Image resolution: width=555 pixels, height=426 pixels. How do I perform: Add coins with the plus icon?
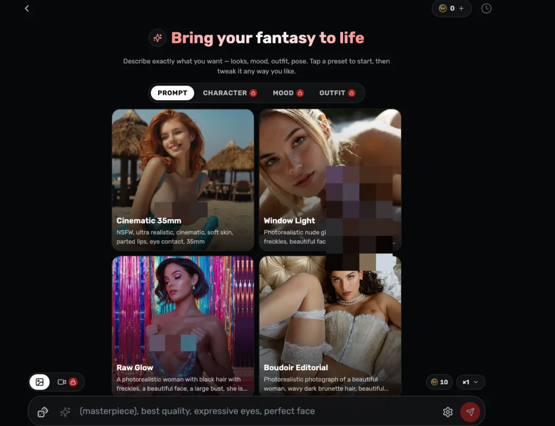click(461, 8)
